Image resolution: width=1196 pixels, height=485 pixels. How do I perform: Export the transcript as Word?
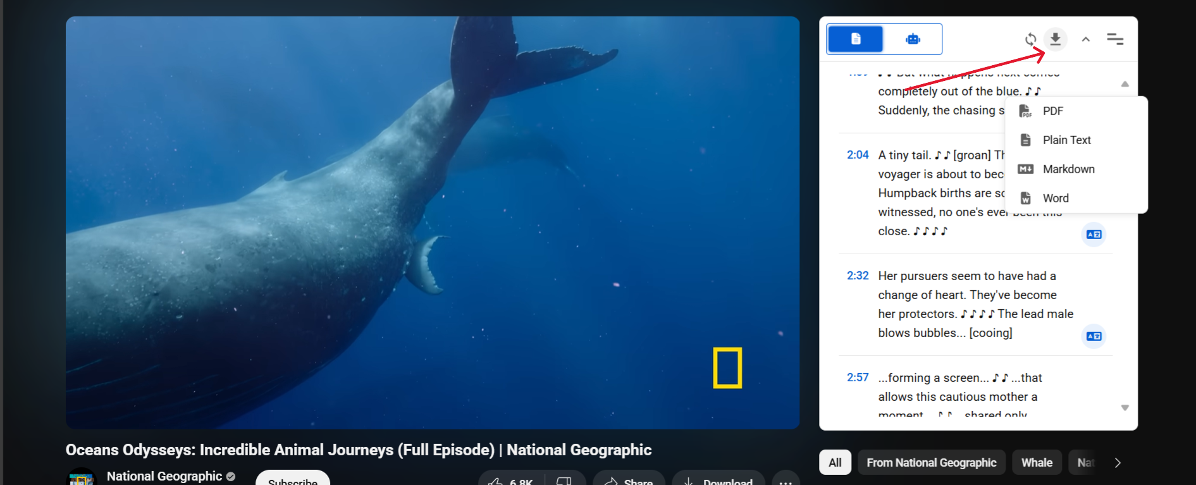pos(1055,199)
